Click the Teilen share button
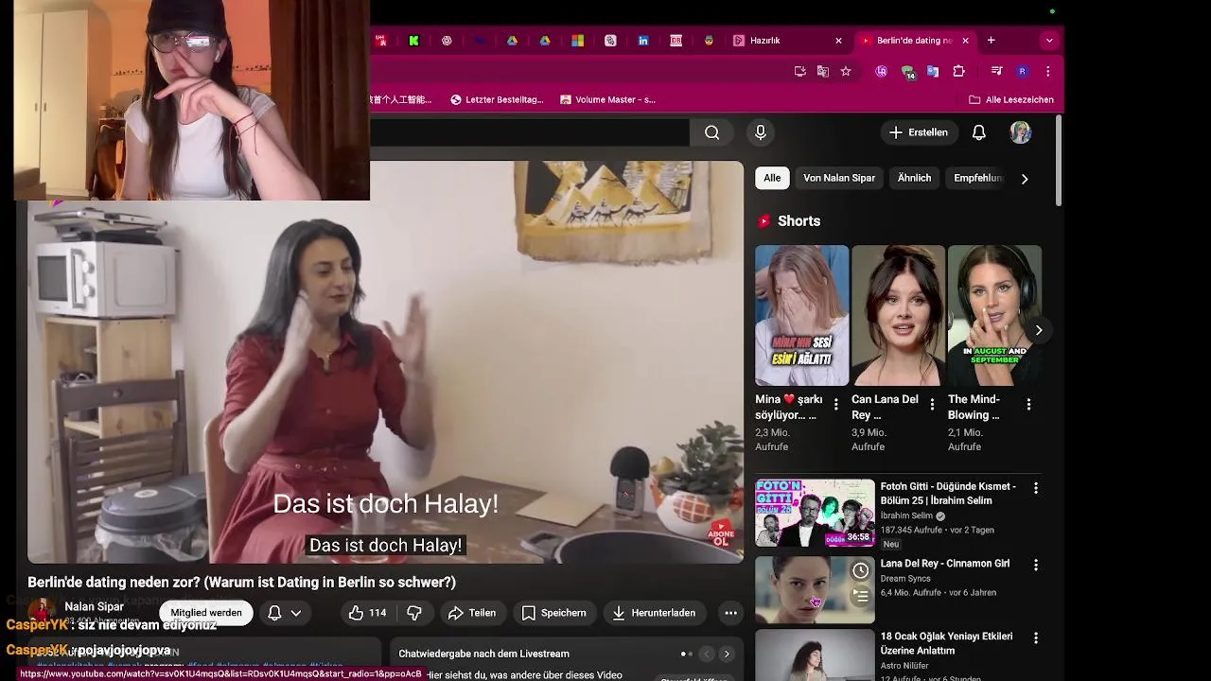Image resolution: width=1211 pixels, height=681 pixels. click(471, 613)
